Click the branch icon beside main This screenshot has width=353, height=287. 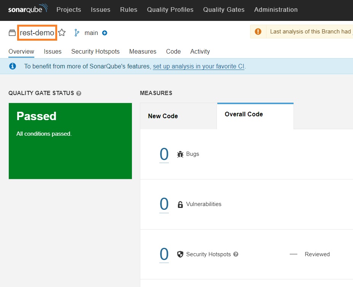[77, 33]
